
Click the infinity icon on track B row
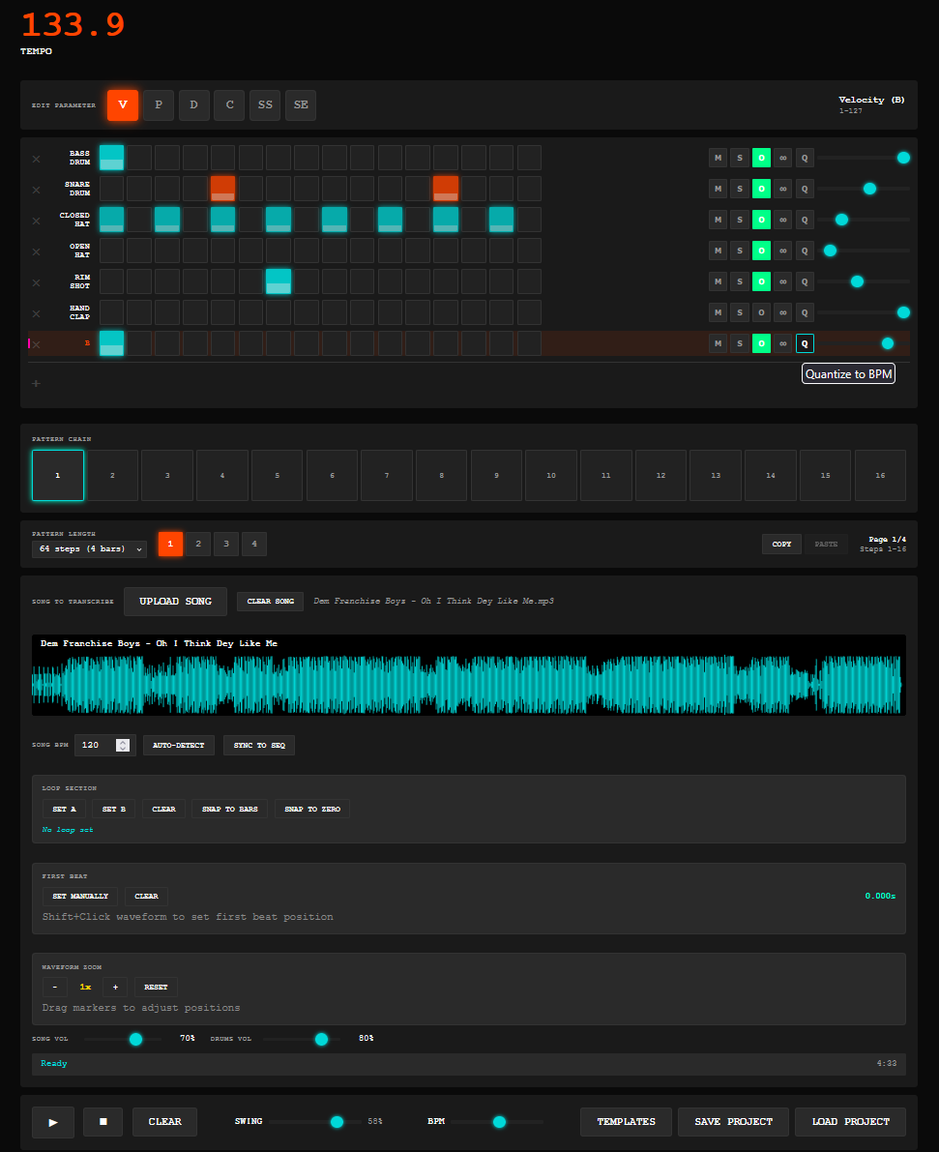coord(783,343)
